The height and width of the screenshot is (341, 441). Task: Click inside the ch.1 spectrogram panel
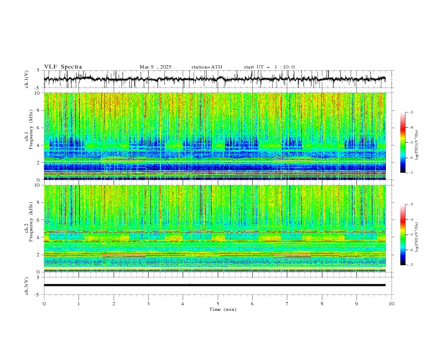click(214, 136)
